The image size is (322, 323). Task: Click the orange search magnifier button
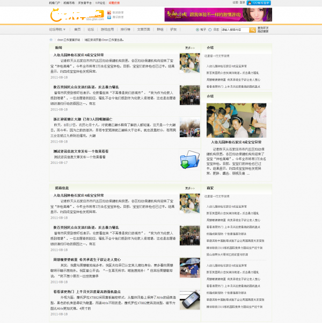point(252,30)
